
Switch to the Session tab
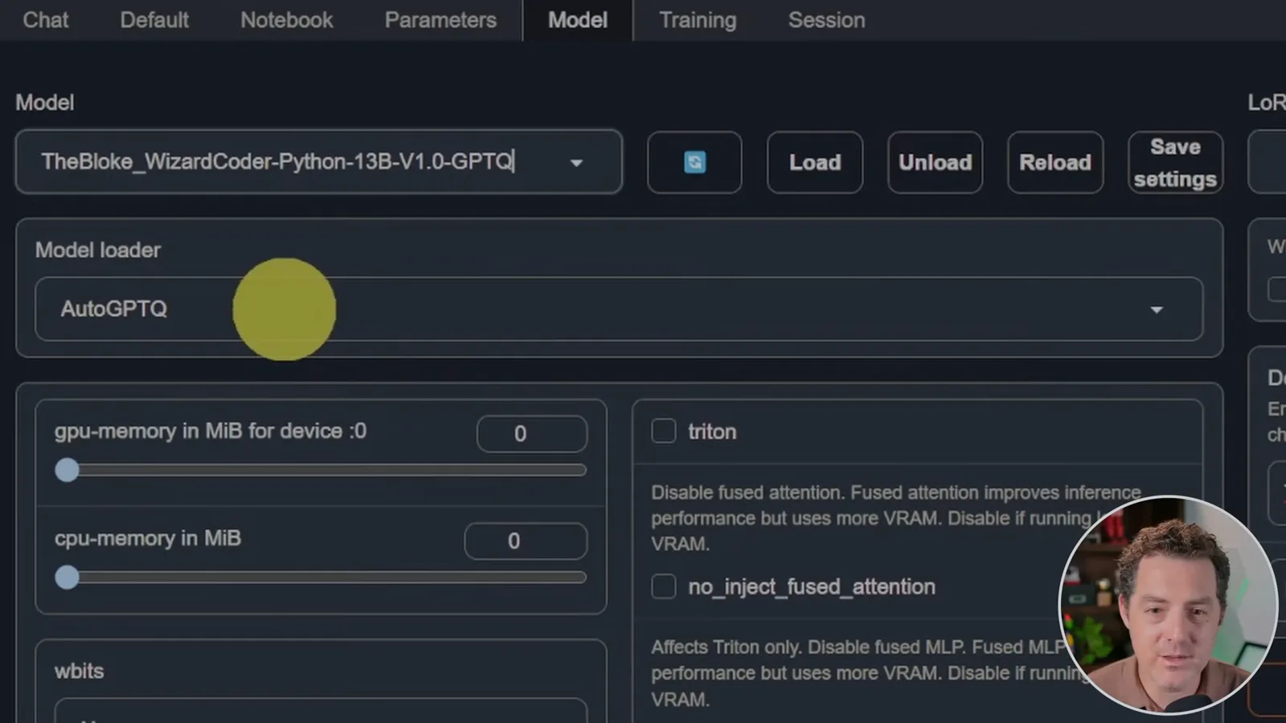pyautogui.click(x=826, y=20)
